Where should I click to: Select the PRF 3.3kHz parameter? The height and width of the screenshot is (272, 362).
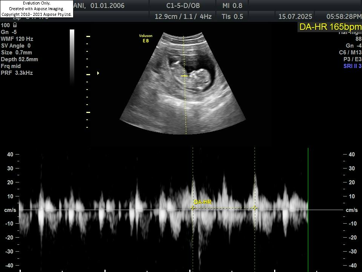17,73
